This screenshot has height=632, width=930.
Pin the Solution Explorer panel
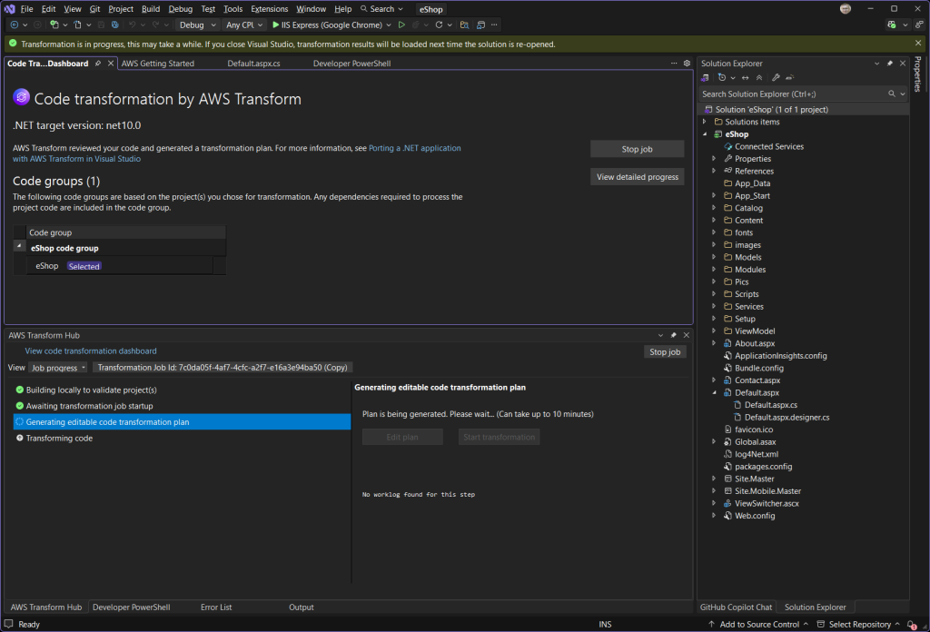click(889, 63)
